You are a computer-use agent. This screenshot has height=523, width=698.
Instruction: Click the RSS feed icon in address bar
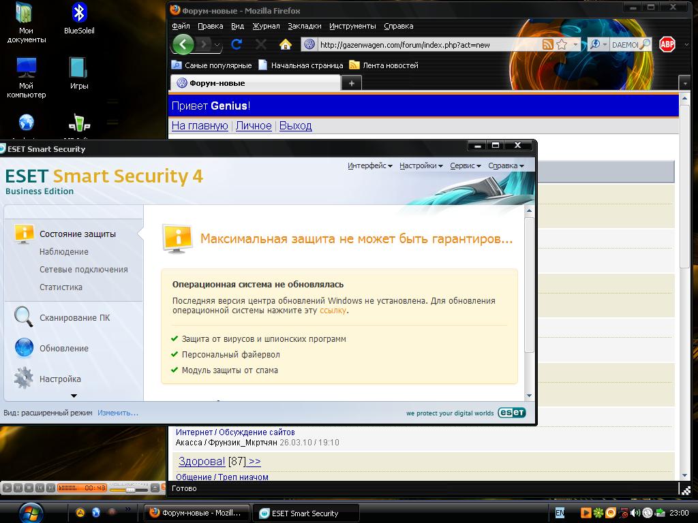coord(548,44)
